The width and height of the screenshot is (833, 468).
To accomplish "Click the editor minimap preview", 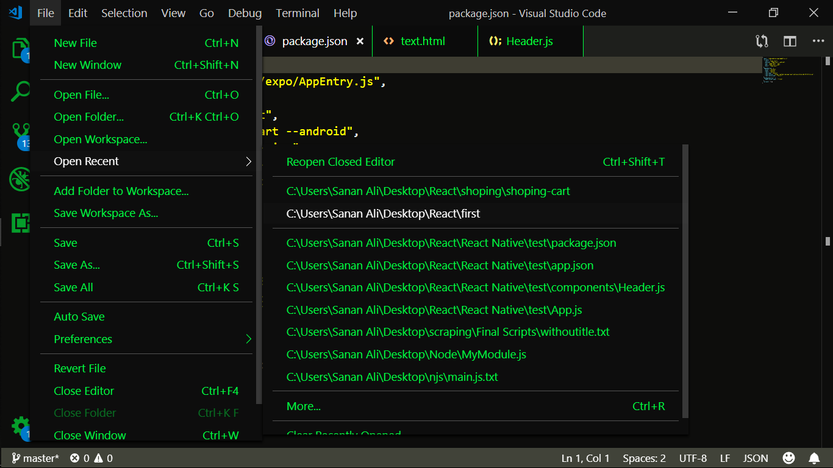I will click(788, 70).
